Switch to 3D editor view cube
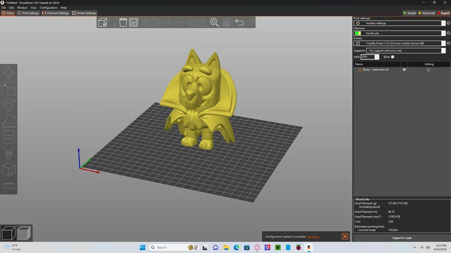This screenshot has width=451, height=253. 8,233
